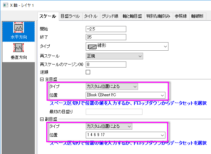This screenshot has width=211, height=154.
Task: Click the 逆順 label
Action: 44,72
